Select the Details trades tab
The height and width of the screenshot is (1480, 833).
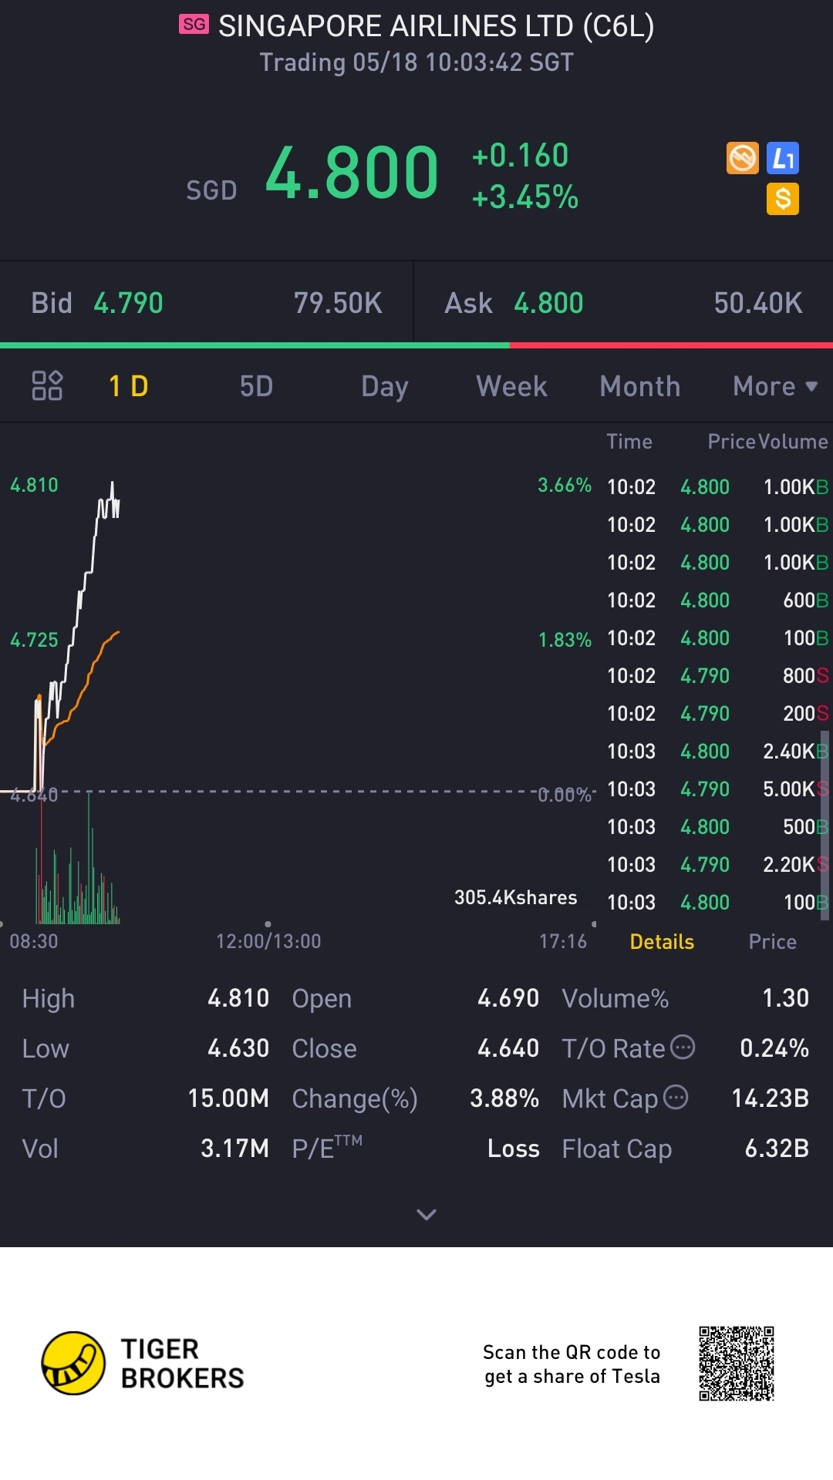pos(662,941)
